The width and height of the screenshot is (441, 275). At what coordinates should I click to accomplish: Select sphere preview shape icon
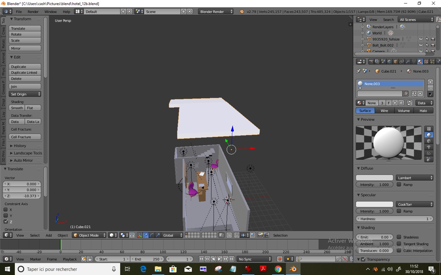tap(429, 135)
